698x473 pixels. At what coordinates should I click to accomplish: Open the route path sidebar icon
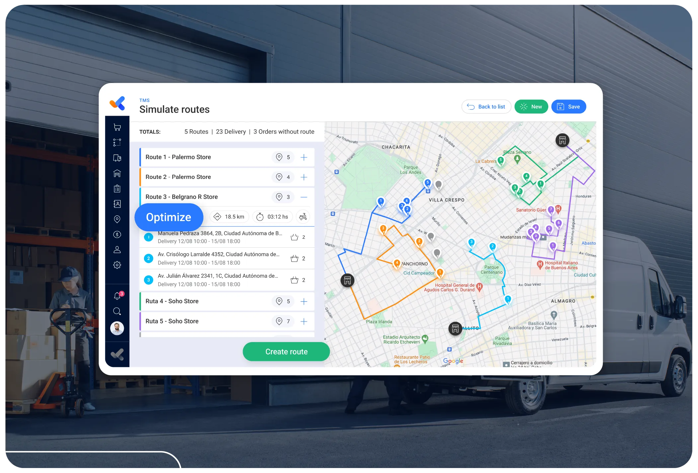coord(117,143)
